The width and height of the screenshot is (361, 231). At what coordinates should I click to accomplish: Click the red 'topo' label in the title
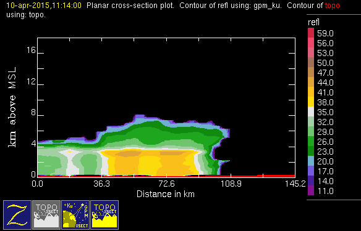[332, 6]
